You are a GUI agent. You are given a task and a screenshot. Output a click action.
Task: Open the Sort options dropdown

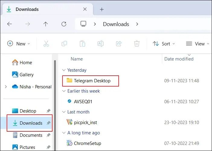164,44
